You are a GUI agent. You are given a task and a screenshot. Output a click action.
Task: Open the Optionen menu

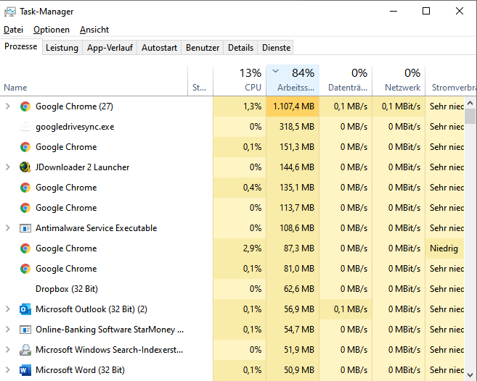[x=52, y=30]
